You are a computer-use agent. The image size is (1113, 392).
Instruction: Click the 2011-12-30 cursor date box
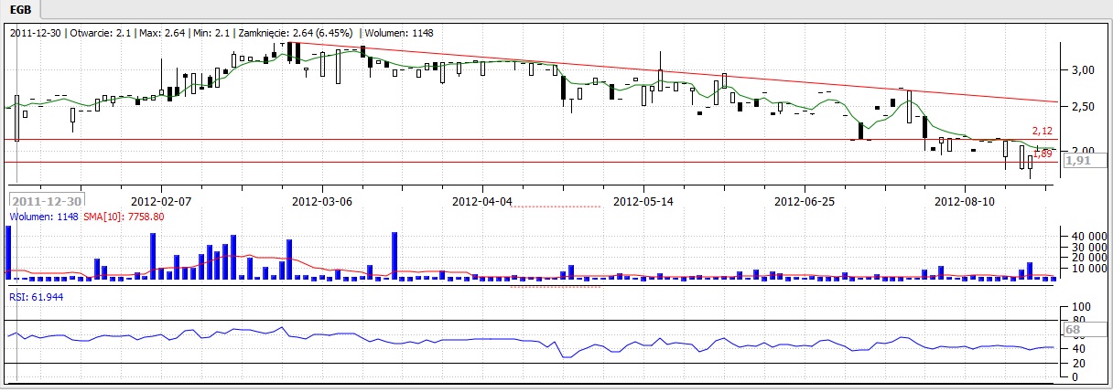[47, 201]
